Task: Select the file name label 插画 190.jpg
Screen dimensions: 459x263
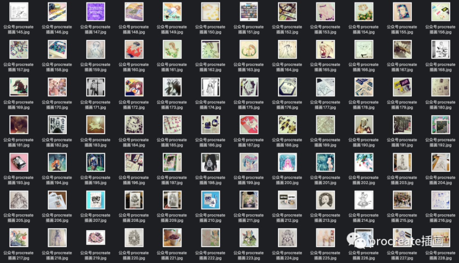Action: pyautogui.click(x=364, y=142)
